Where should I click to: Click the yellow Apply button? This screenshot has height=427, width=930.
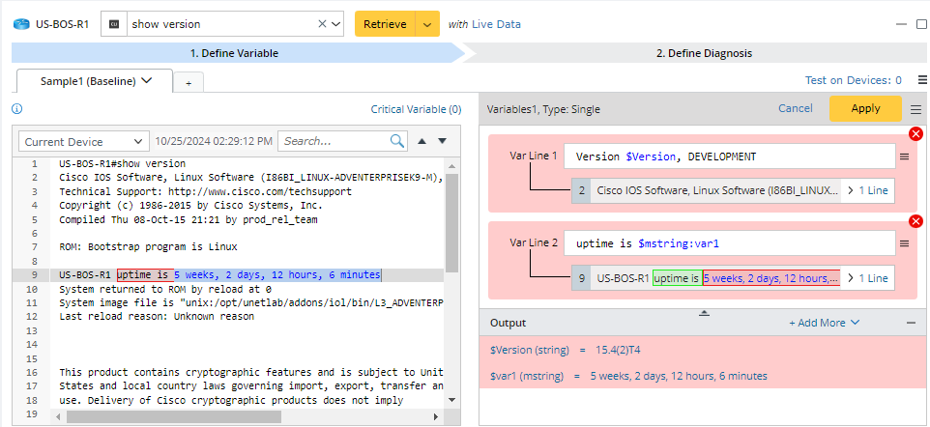click(864, 108)
